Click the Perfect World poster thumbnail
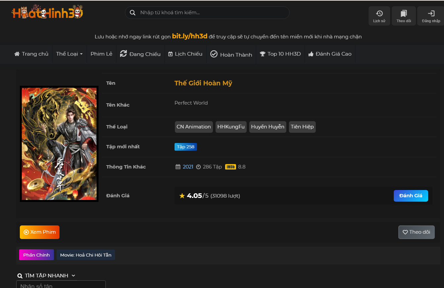444x288 pixels. click(59, 144)
